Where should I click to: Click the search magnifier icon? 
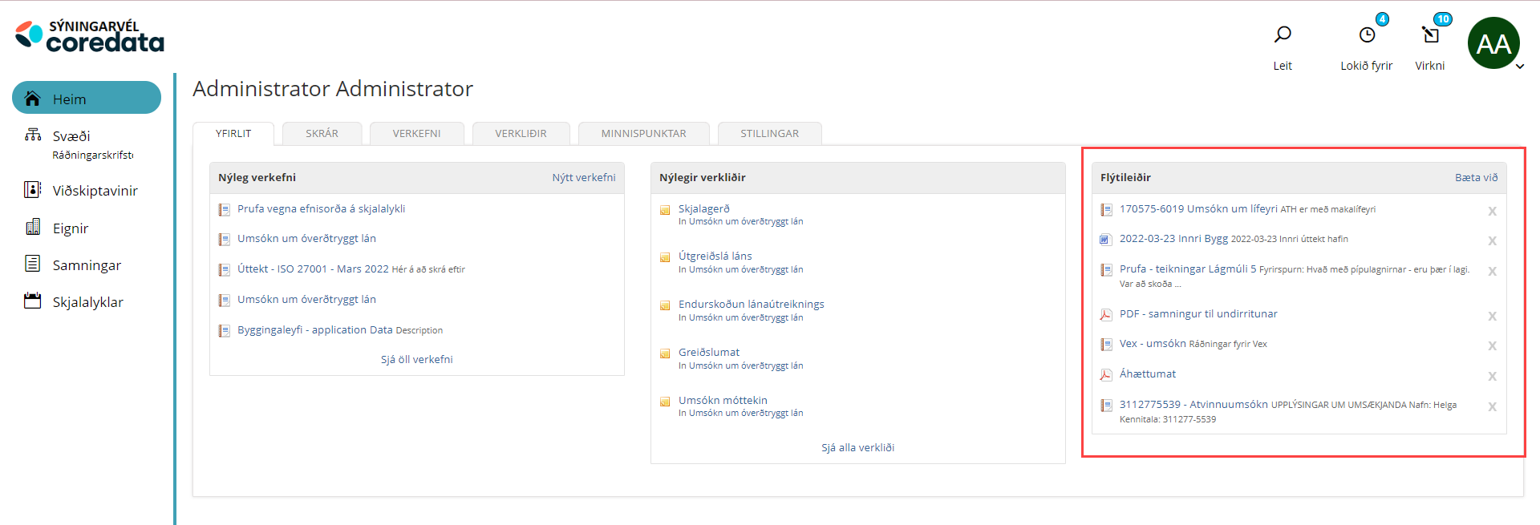click(1283, 34)
